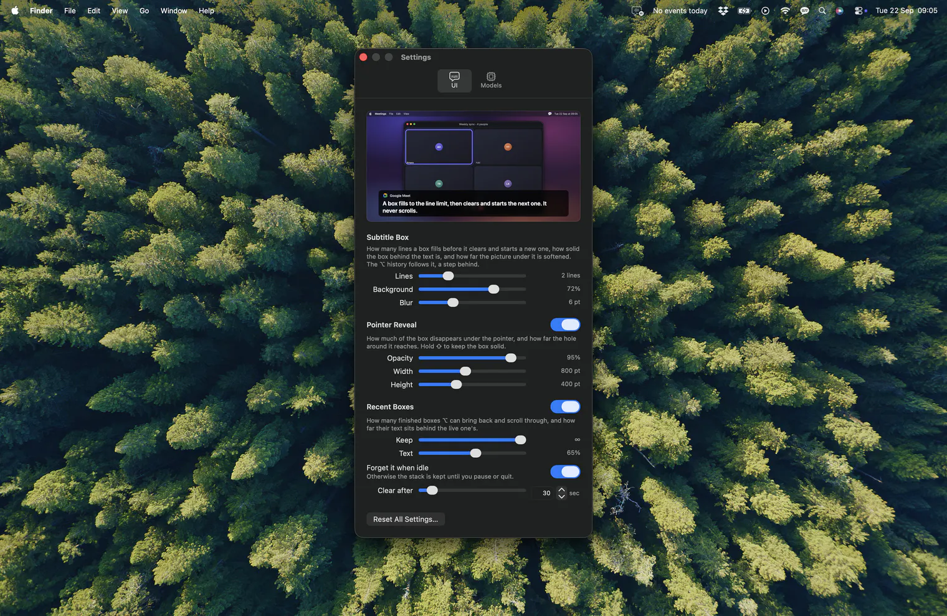Viewport: 947px width, 616px height.
Task: Launch Siri from the menu bar
Action: tap(839, 11)
